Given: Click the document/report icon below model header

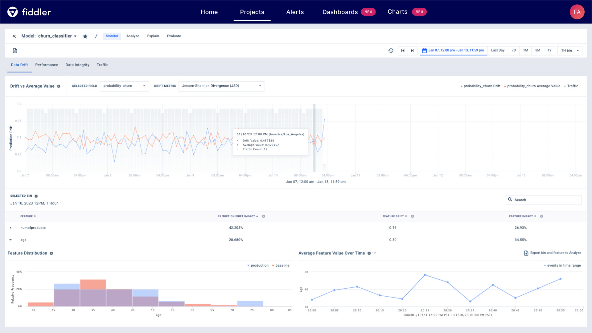Looking at the screenshot, I should [15, 50].
